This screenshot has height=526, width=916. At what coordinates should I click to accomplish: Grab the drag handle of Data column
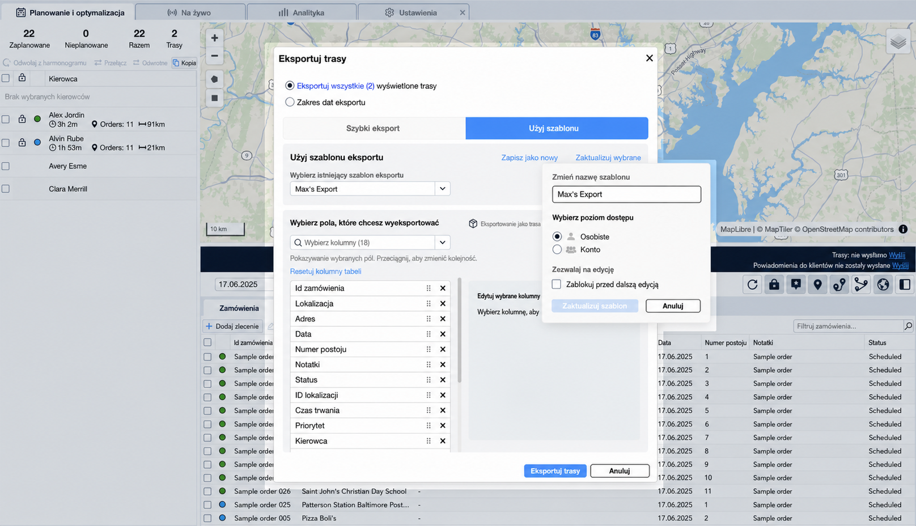pos(429,334)
